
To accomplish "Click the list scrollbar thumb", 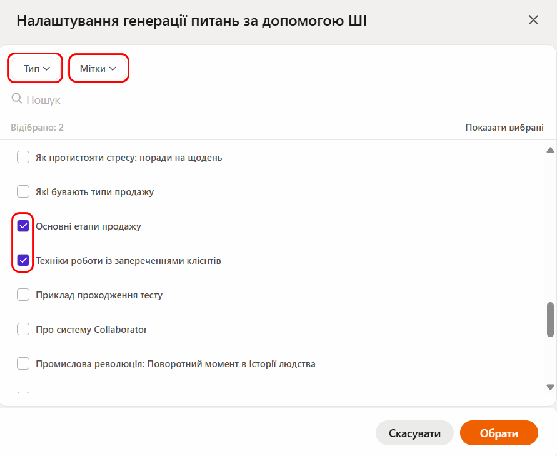I will click(551, 319).
